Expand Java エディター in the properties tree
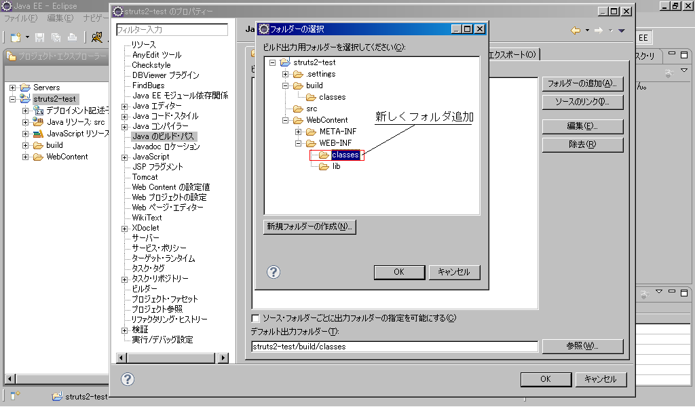Viewport: 695px width, 407px height. pyautogui.click(x=125, y=106)
